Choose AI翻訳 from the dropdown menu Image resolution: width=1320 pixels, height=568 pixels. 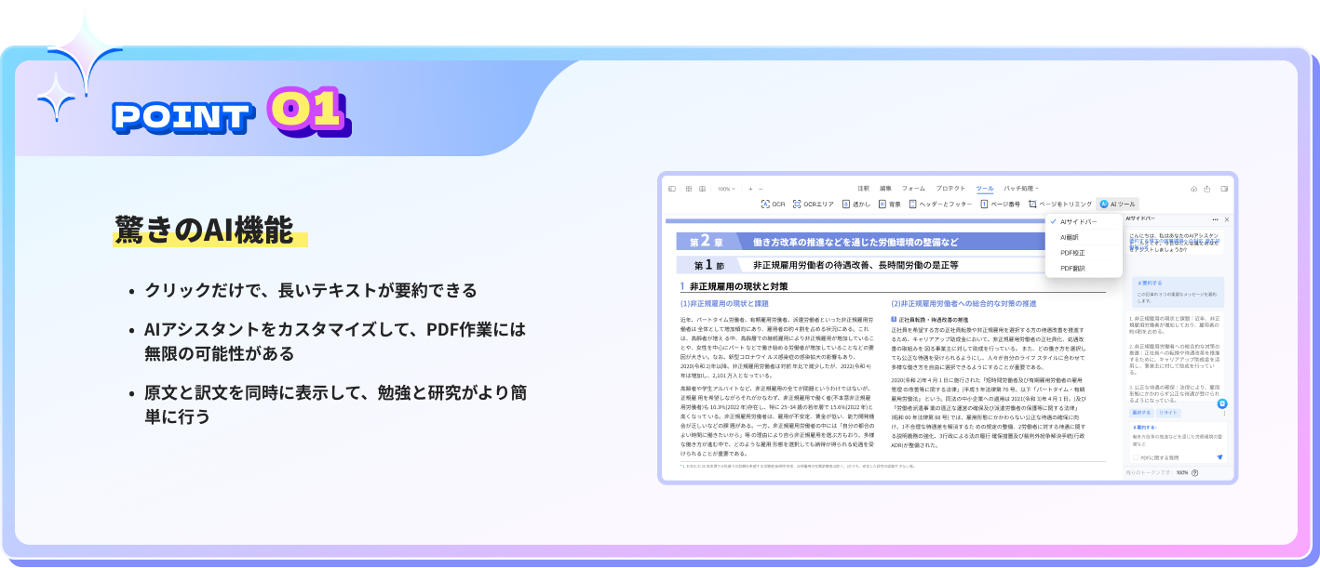(1084, 237)
